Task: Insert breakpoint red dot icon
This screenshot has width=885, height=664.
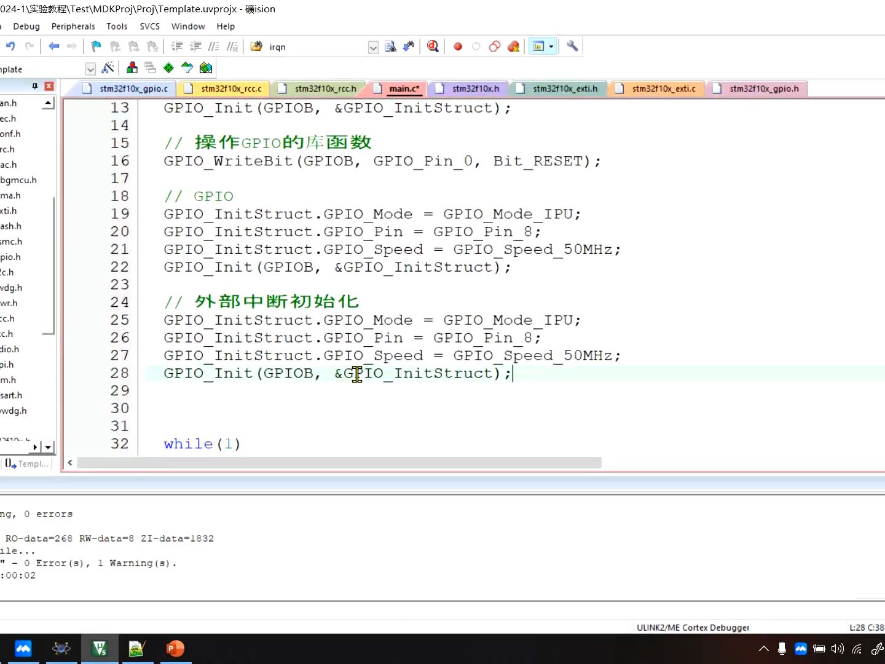Action: point(458,47)
